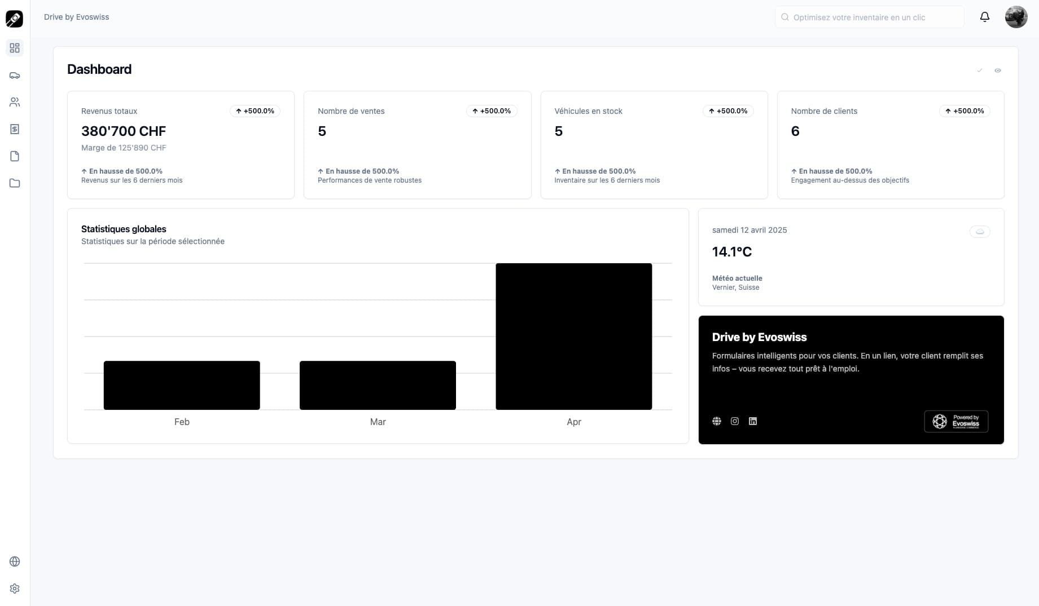Open notifications bell icon
The height and width of the screenshot is (606, 1039).
(x=984, y=17)
